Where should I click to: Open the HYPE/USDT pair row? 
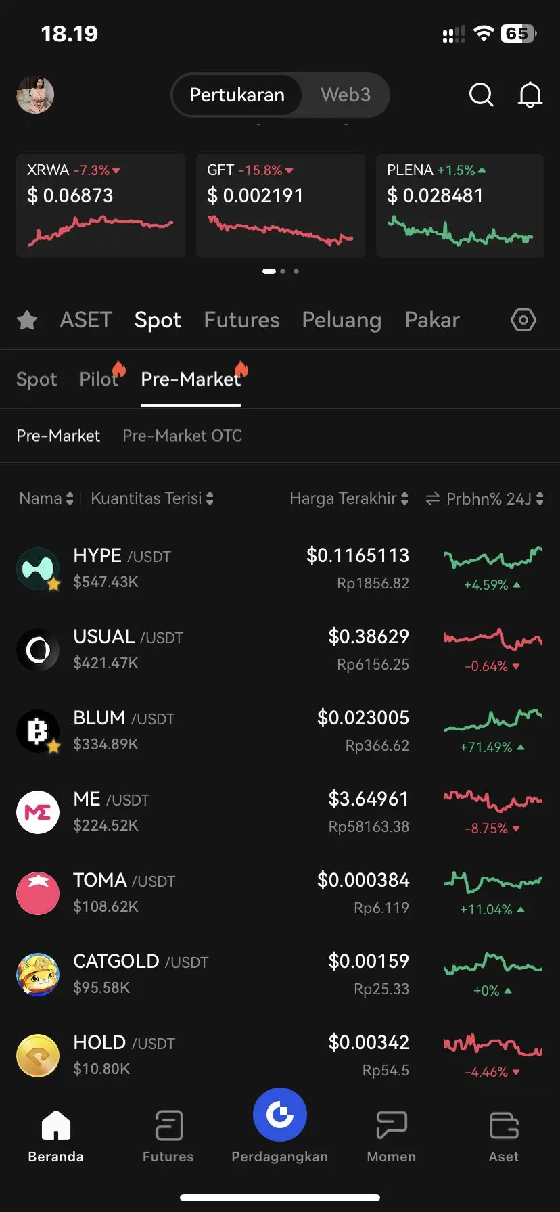click(x=203, y=568)
